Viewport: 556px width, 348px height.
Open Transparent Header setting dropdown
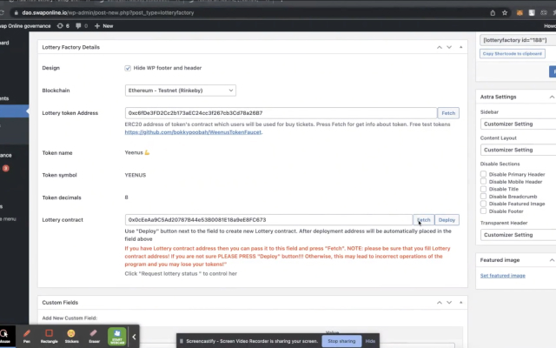pos(518,235)
